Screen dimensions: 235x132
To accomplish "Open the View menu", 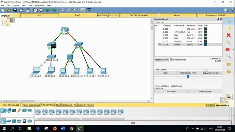I will click(23, 5).
